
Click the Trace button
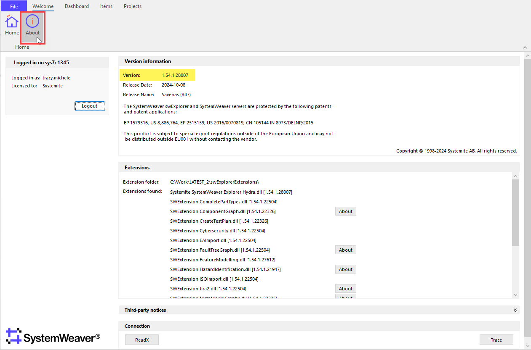click(496, 340)
